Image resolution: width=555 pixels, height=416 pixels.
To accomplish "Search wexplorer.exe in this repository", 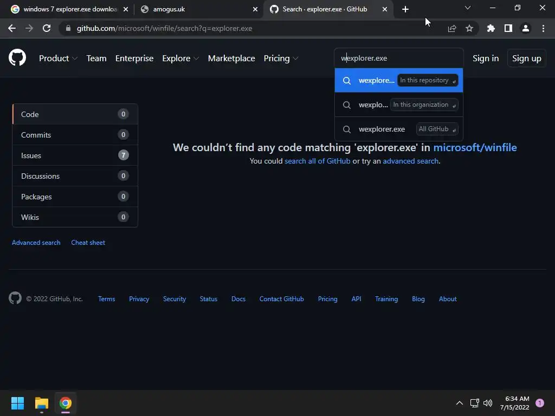I will pos(399,80).
